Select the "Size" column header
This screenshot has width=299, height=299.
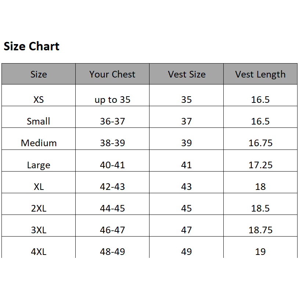[39, 74]
